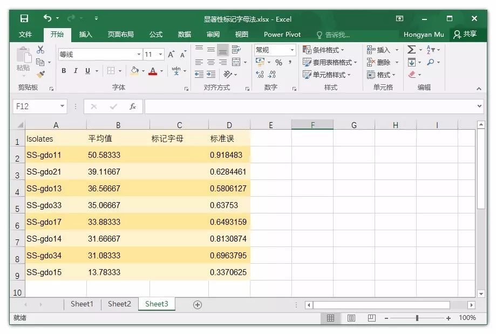Switch to Page Layout view in status bar

[351, 318]
